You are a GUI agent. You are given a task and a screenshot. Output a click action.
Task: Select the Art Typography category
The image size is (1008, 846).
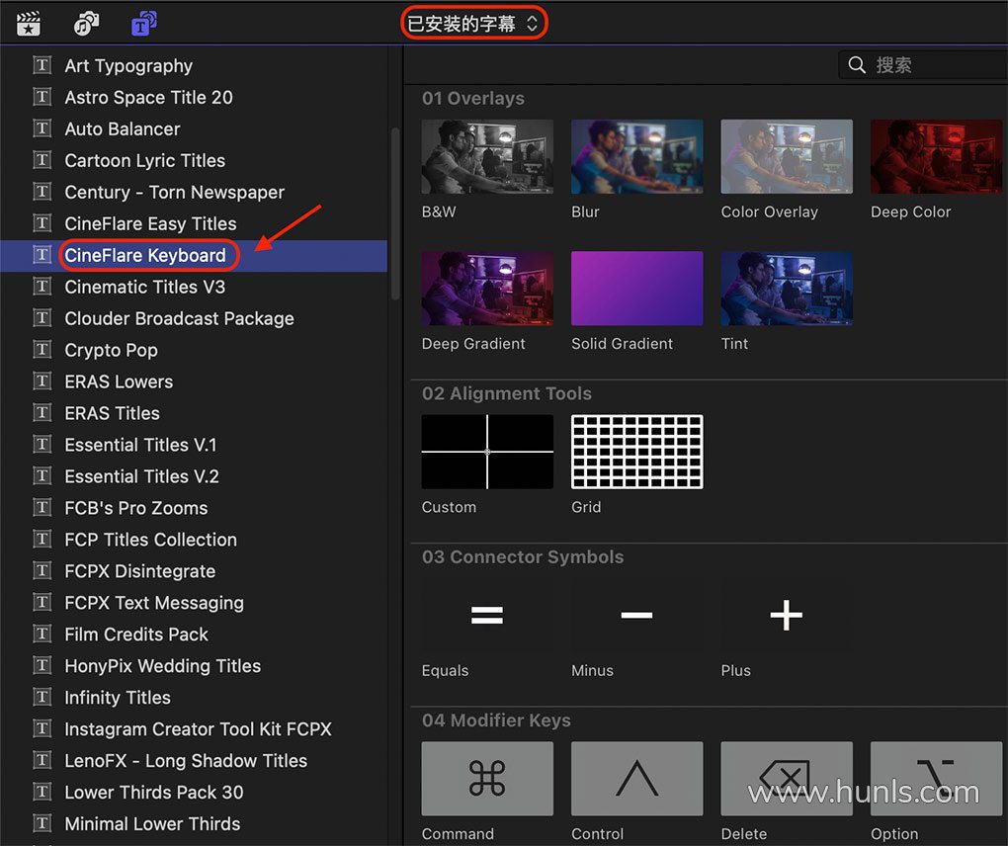pyautogui.click(x=128, y=66)
